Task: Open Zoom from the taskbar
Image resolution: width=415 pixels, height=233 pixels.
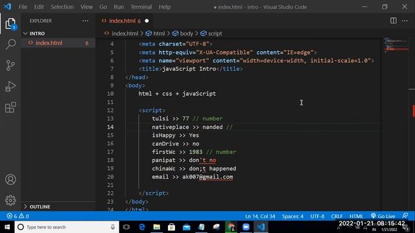Action: coord(246,227)
